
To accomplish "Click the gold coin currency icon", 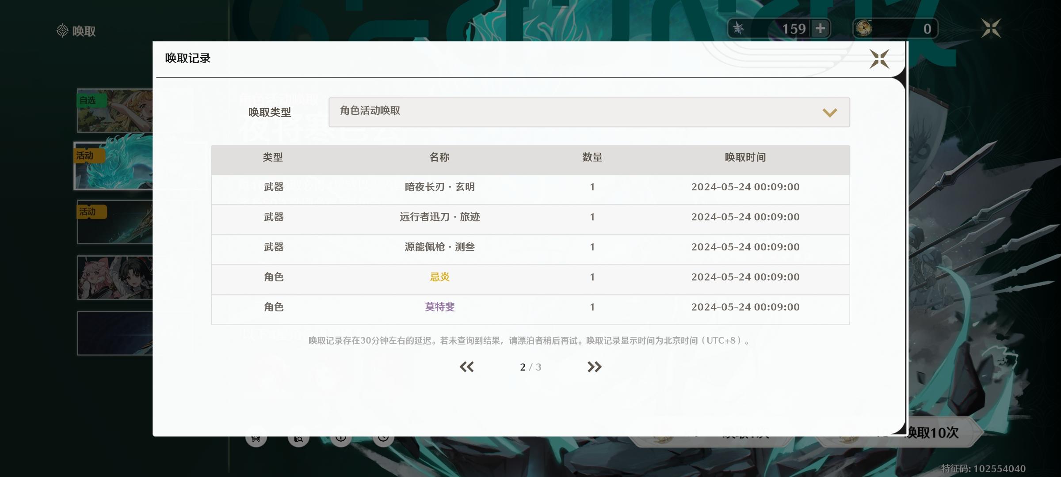I will [x=864, y=29].
